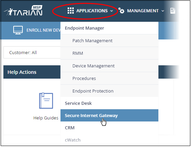Expand the Management menu chevron
The width and height of the screenshot is (191, 147).
coord(163,11)
